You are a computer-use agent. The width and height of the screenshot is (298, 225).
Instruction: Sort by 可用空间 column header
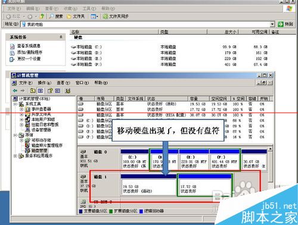[x=254, y=32]
